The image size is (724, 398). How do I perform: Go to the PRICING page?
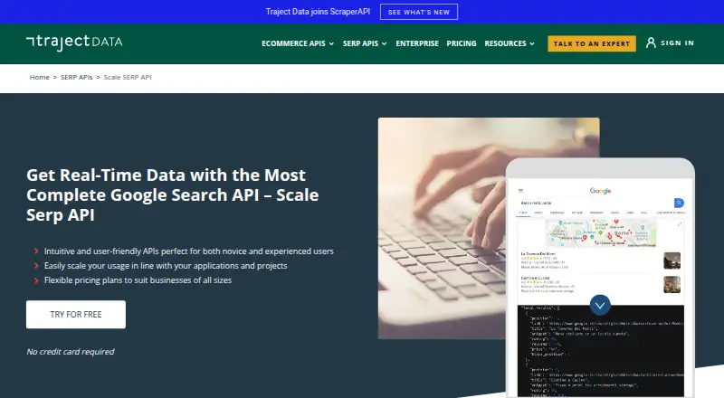(462, 43)
